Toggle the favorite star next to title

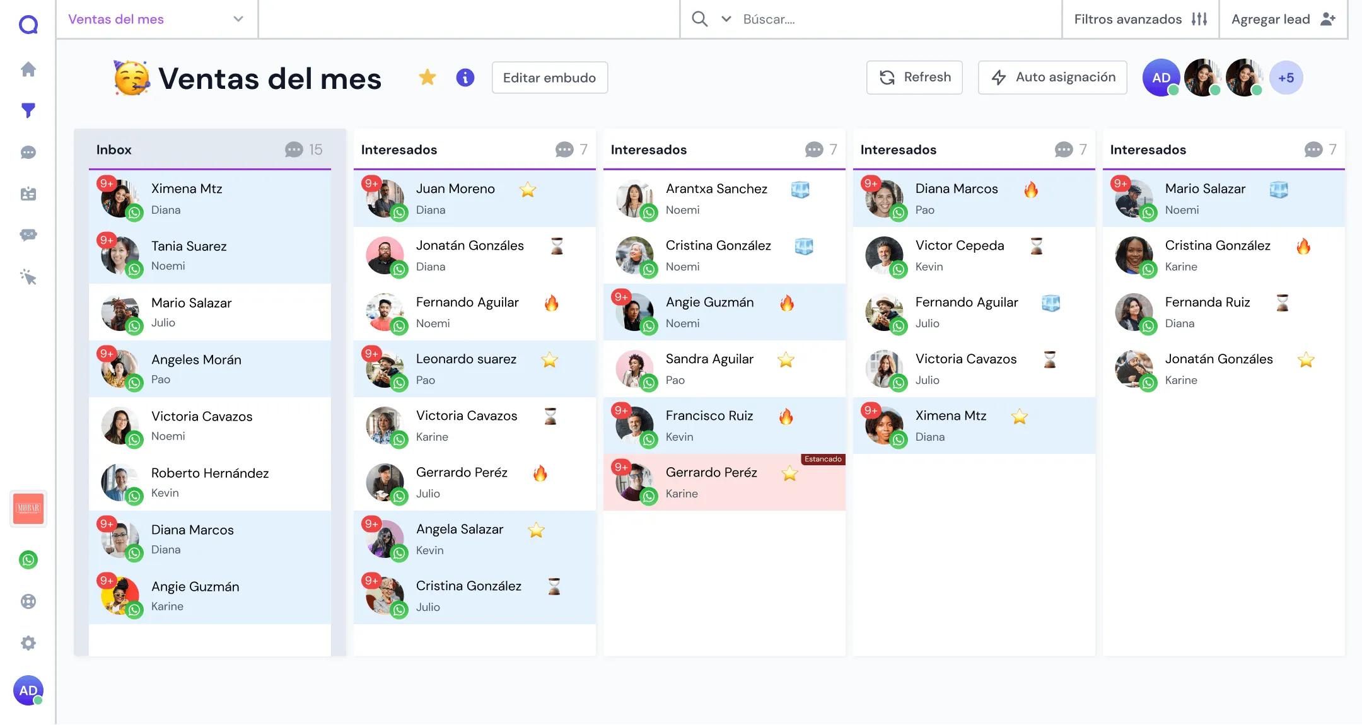(x=428, y=78)
